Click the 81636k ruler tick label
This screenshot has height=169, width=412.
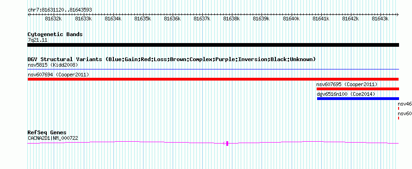(x=172, y=19)
